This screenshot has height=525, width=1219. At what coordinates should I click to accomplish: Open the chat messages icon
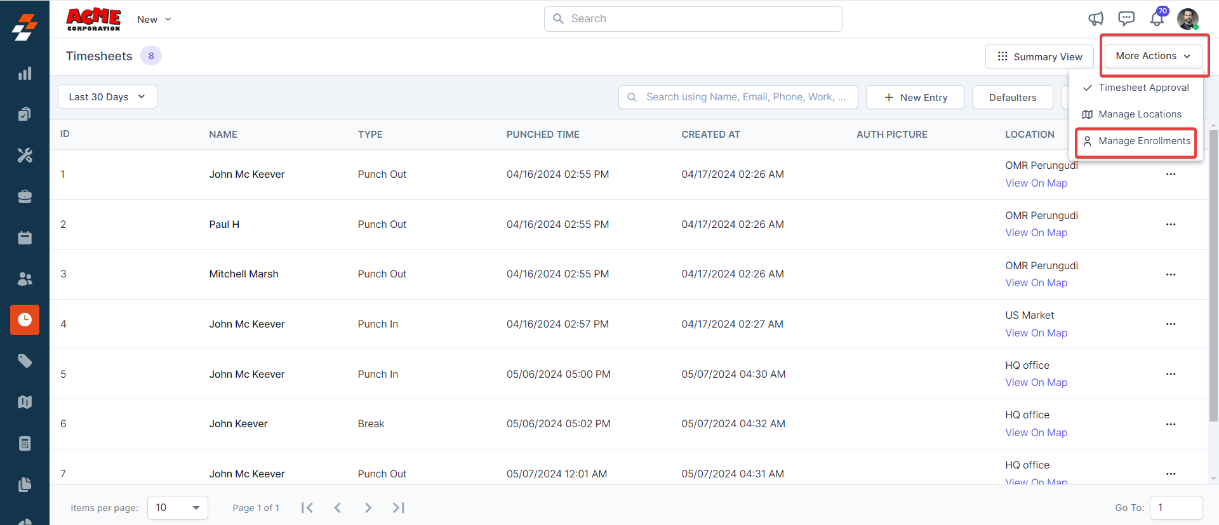[x=1126, y=19]
